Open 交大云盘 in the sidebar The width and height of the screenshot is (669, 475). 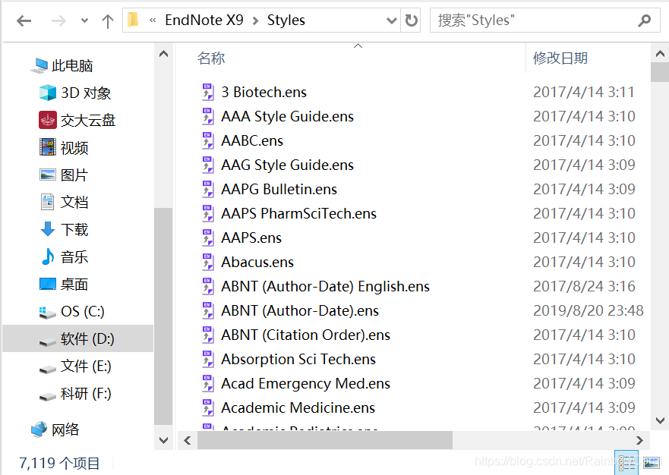pyautogui.click(x=77, y=120)
